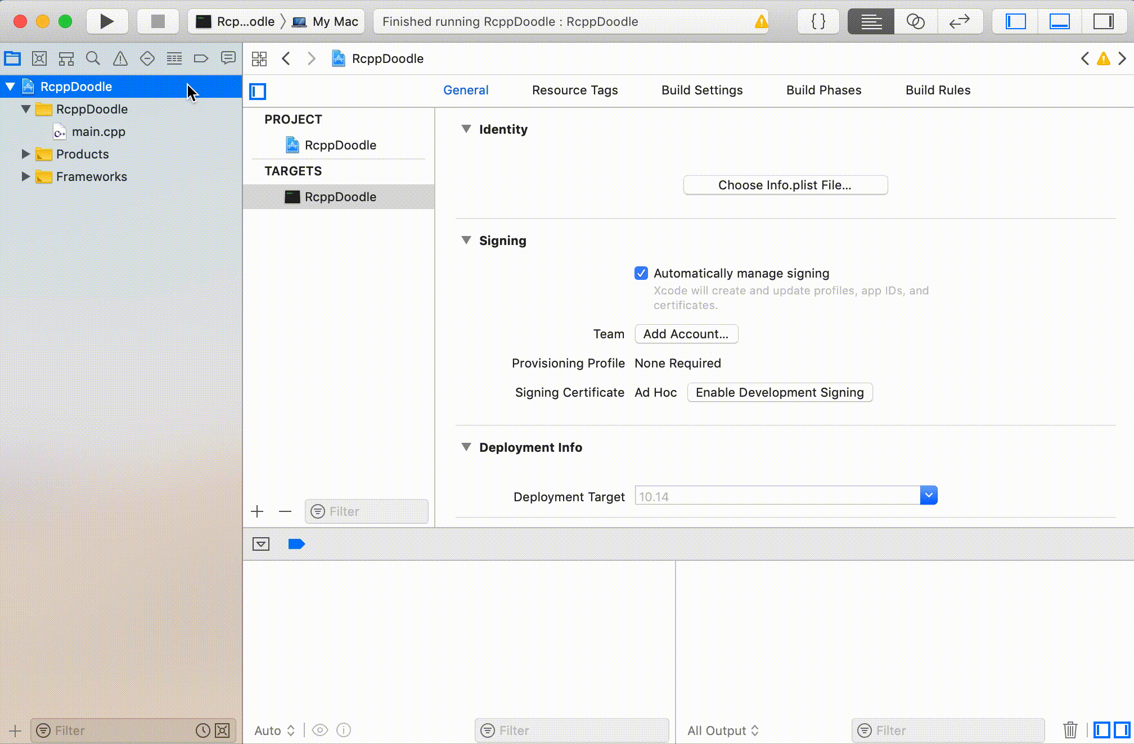Open the Assistant editor braces icon
The height and width of the screenshot is (744, 1134).
pos(817,21)
